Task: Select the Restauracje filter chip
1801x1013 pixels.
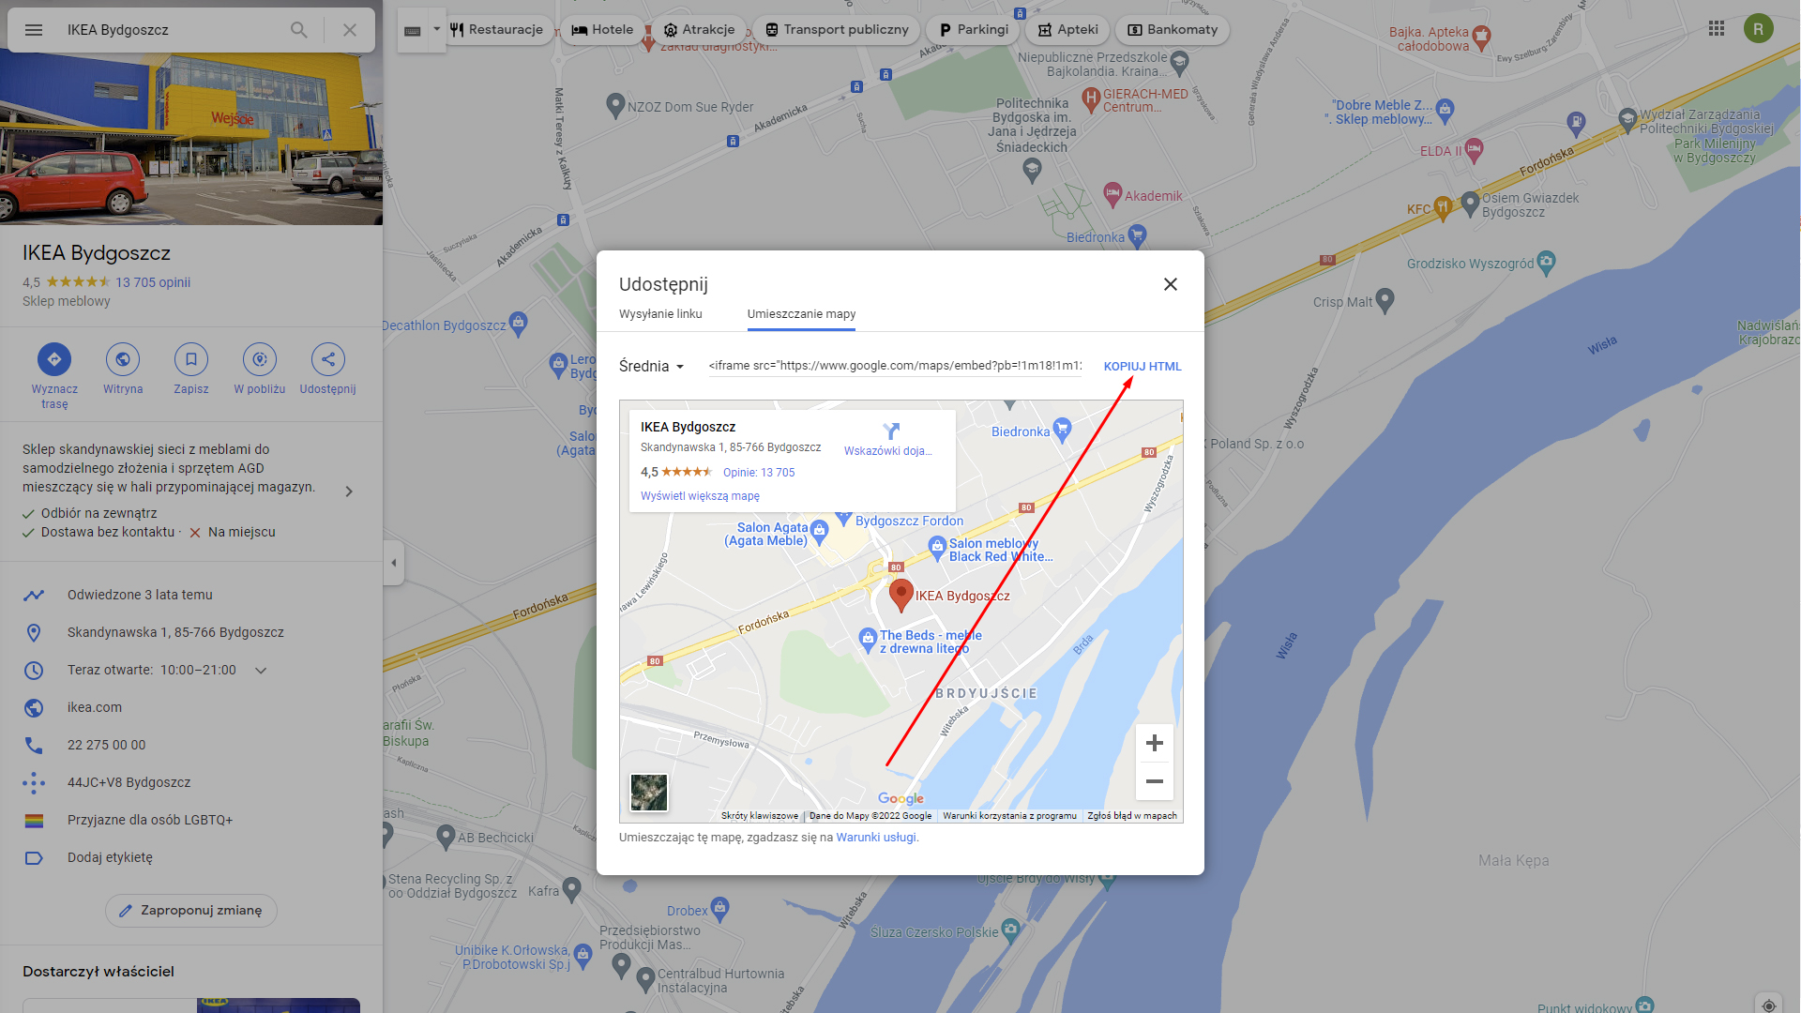Action: click(x=498, y=30)
